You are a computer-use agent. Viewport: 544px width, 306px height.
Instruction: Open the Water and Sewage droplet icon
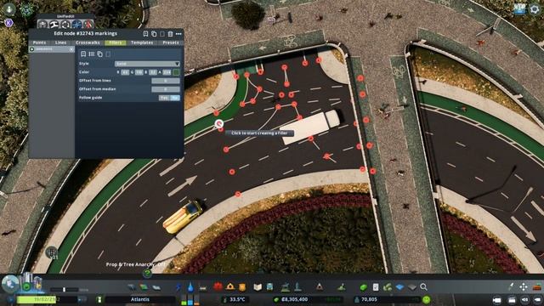tap(190, 287)
